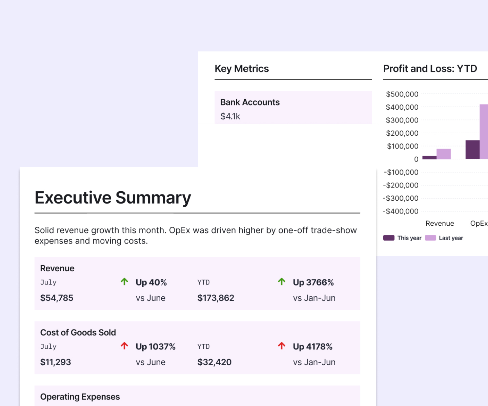Select the Last year legend swatch
The image size is (488, 406).
tap(430, 238)
